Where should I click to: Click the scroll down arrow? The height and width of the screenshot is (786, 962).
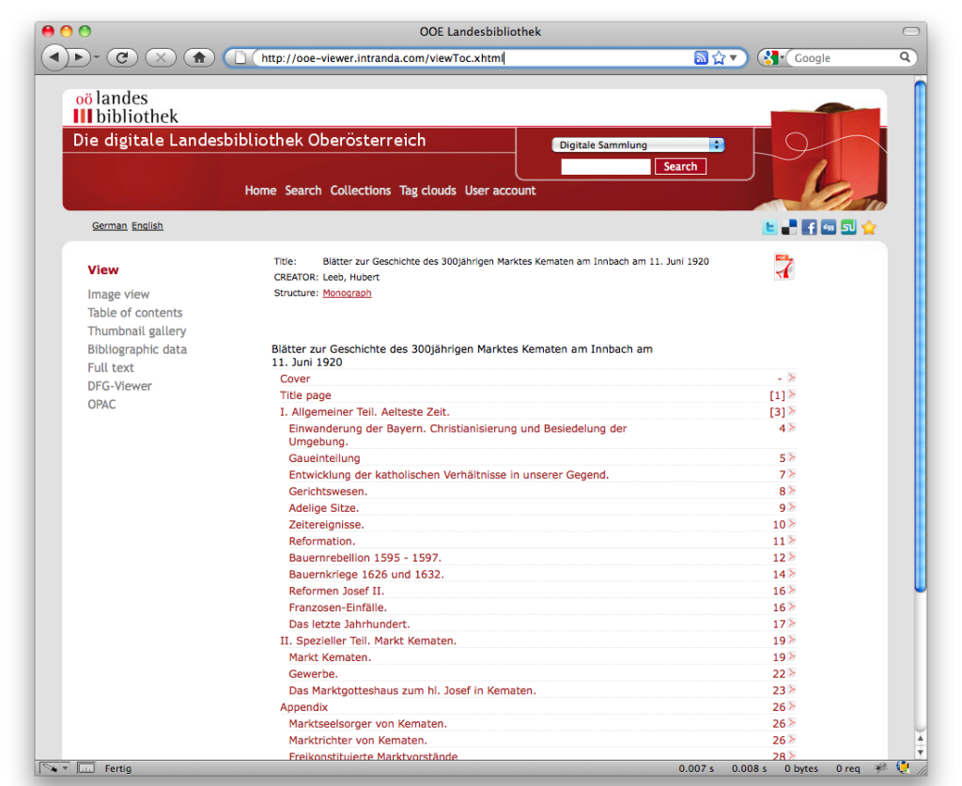tap(920, 752)
